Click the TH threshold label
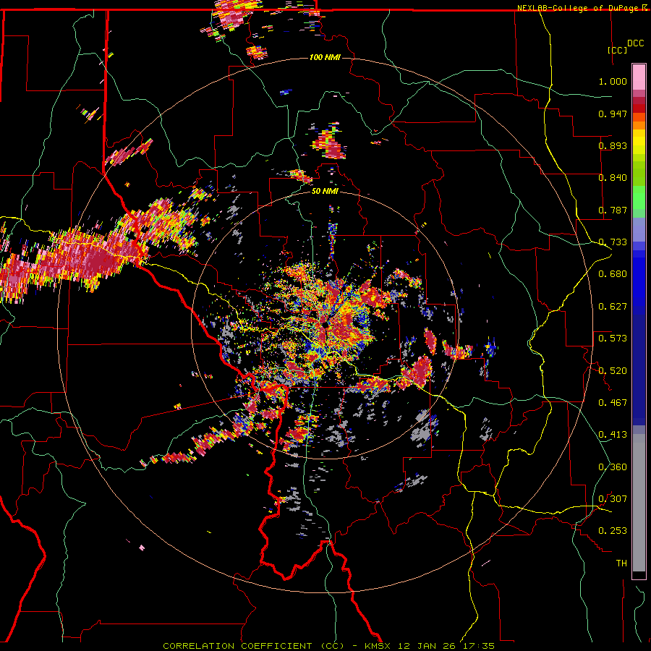 [x=621, y=563]
